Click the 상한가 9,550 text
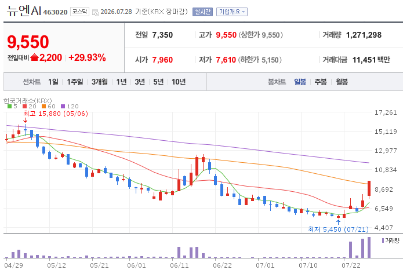The width and height of the screenshot is (403, 270). [x=260, y=35]
